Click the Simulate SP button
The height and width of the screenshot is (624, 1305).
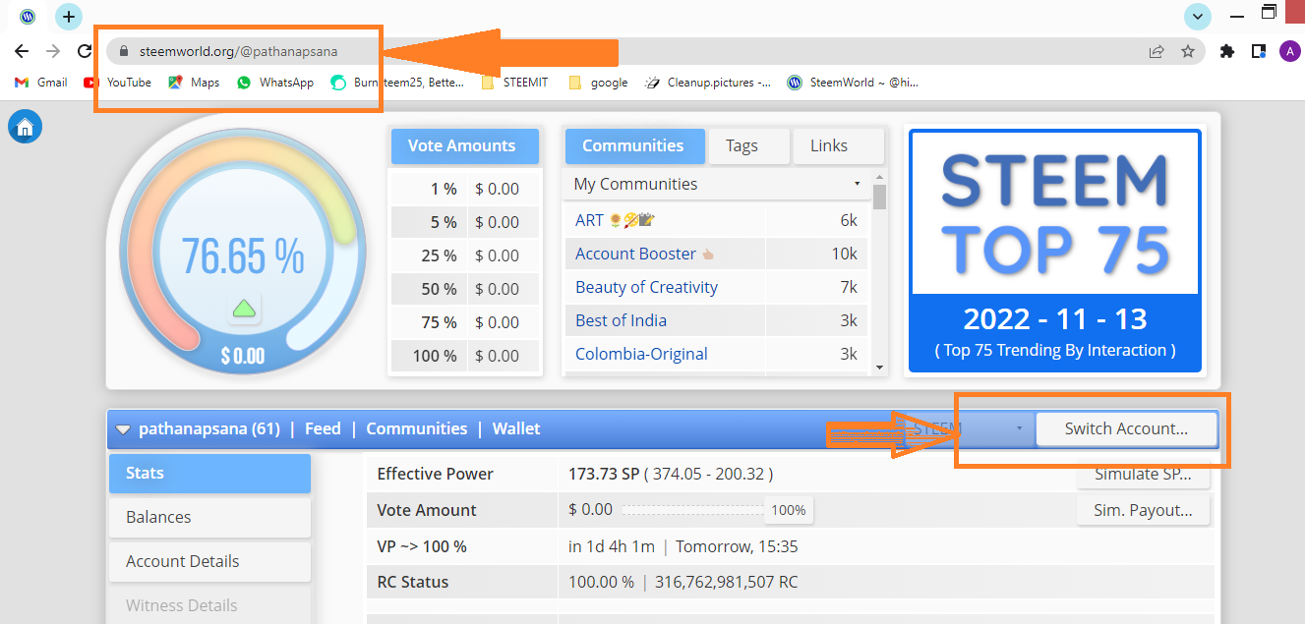(1144, 475)
